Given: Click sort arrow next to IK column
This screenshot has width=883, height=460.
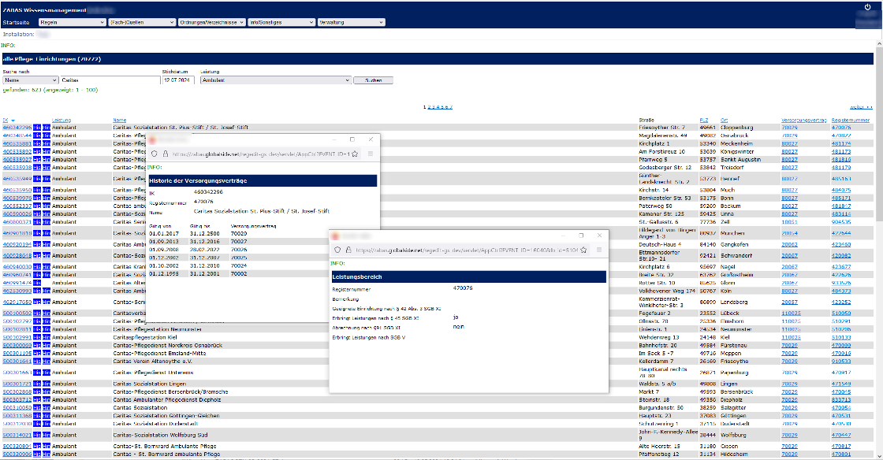Looking at the screenshot, I should click(12, 121).
